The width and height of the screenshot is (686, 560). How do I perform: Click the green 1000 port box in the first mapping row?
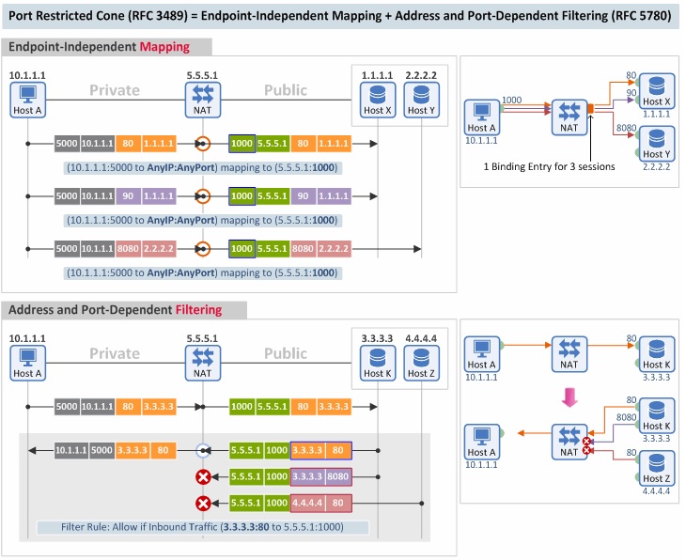pos(242,144)
